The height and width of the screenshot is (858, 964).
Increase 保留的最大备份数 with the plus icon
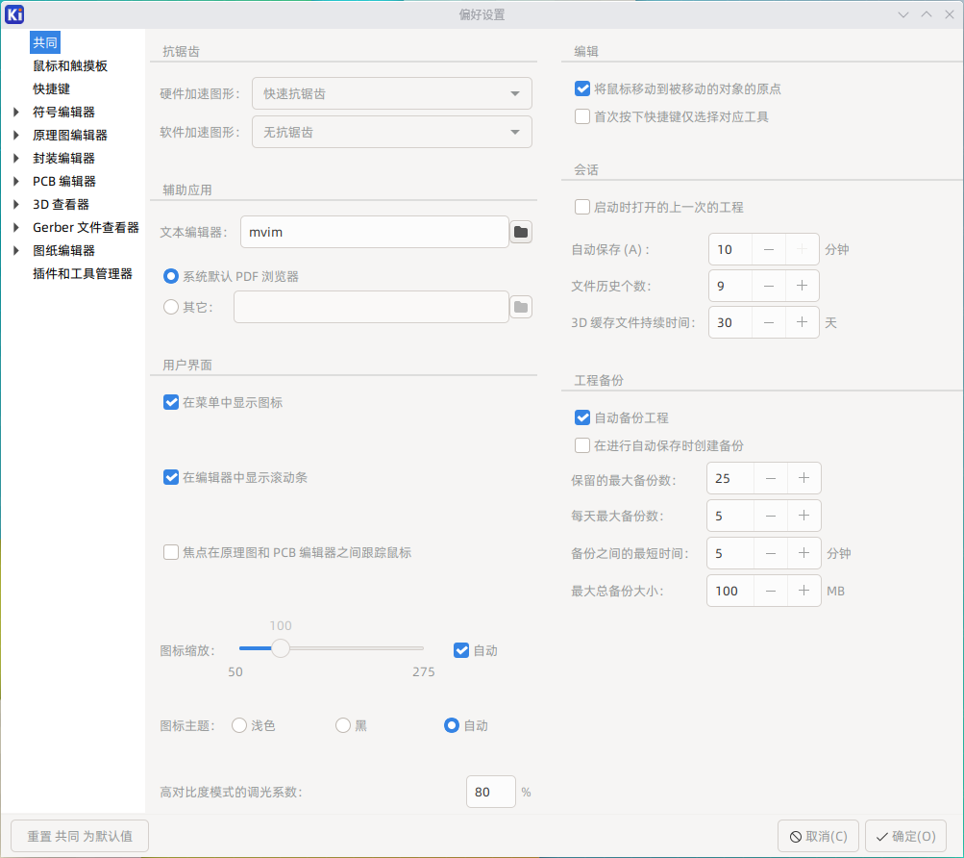click(803, 479)
